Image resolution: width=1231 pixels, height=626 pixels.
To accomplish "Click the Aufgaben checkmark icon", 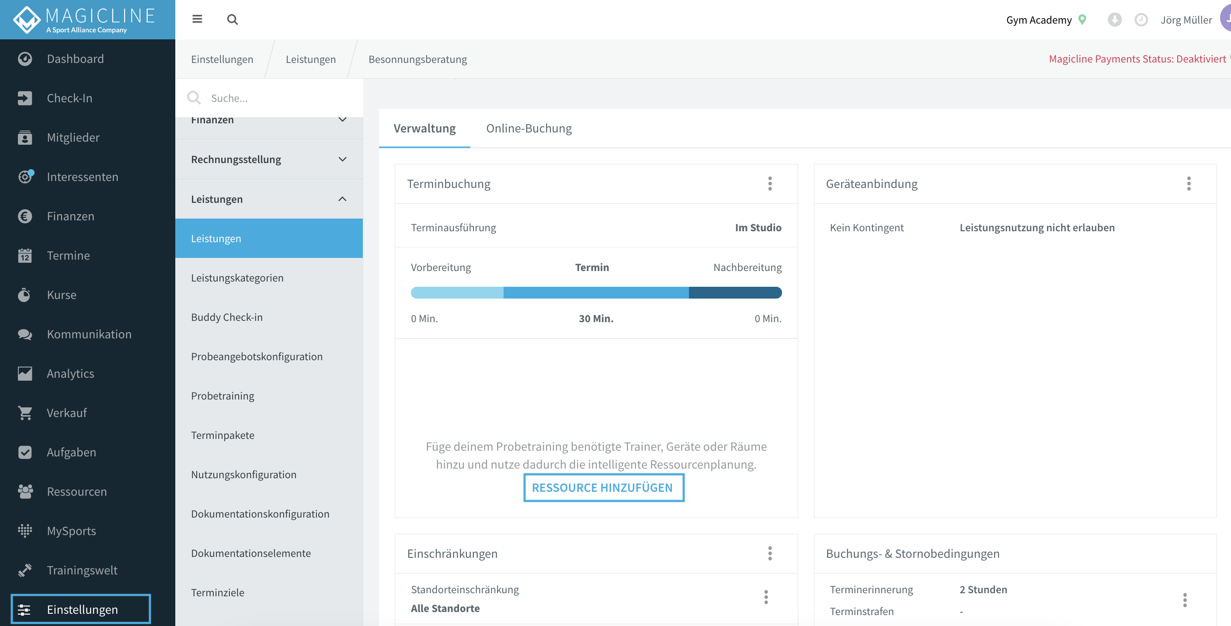I will tap(25, 452).
